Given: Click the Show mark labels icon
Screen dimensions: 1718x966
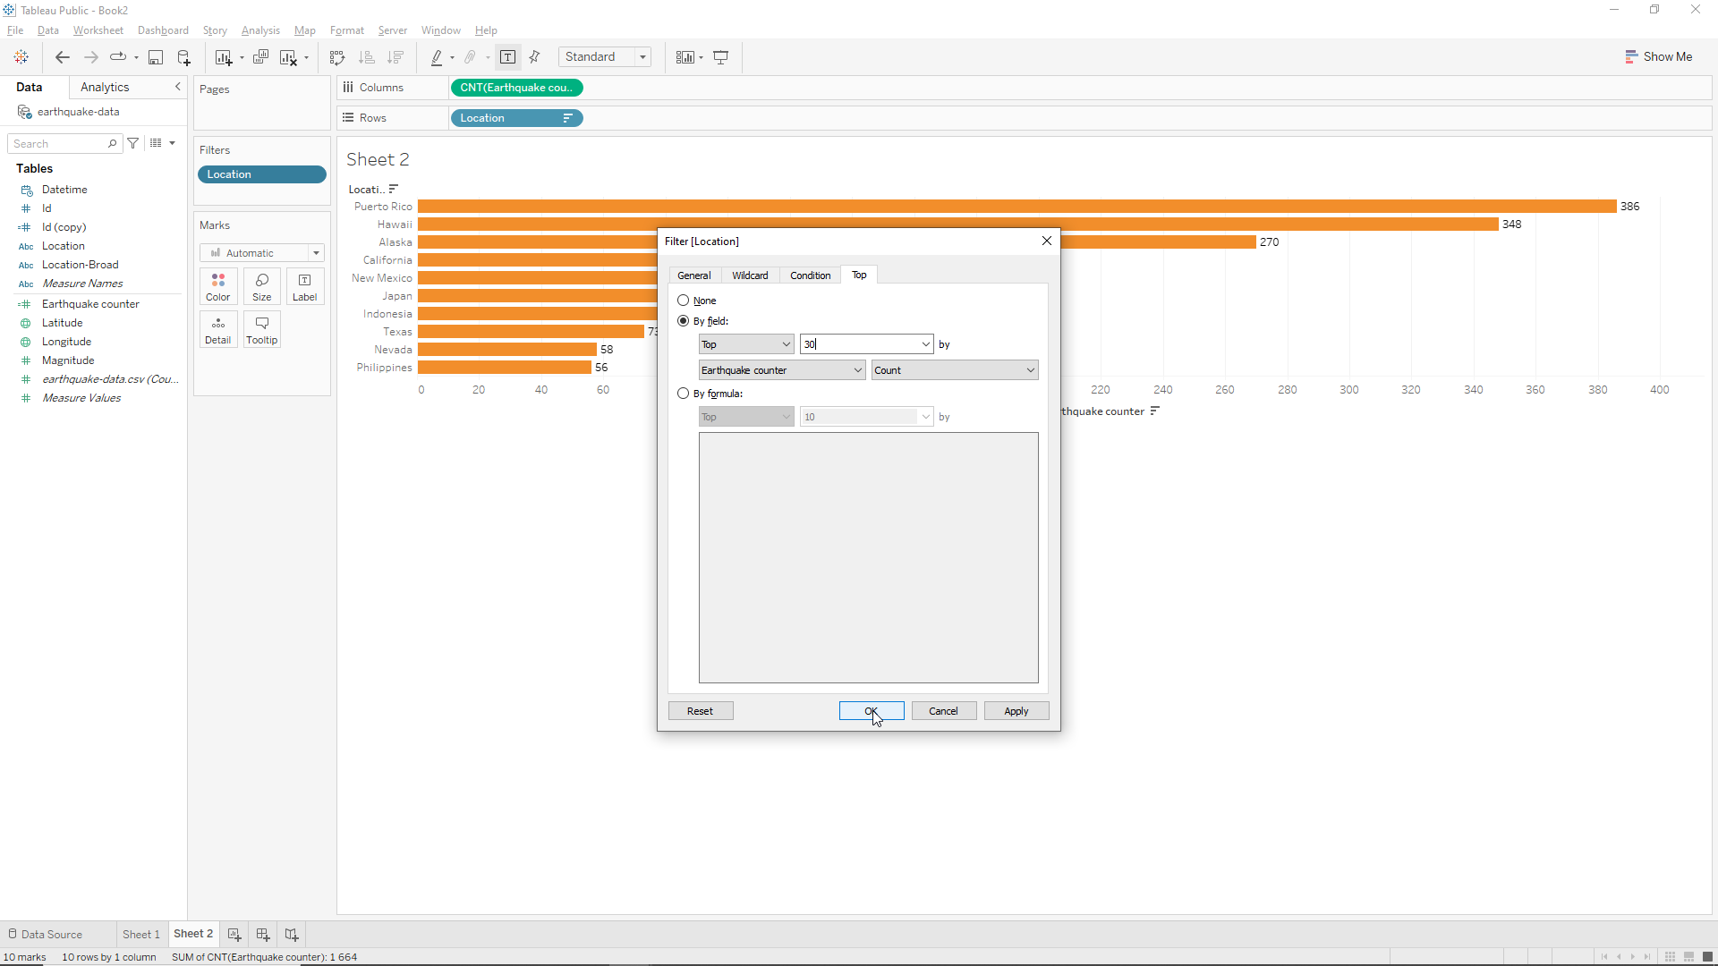Looking at the screenshot, I should point(507,57).
